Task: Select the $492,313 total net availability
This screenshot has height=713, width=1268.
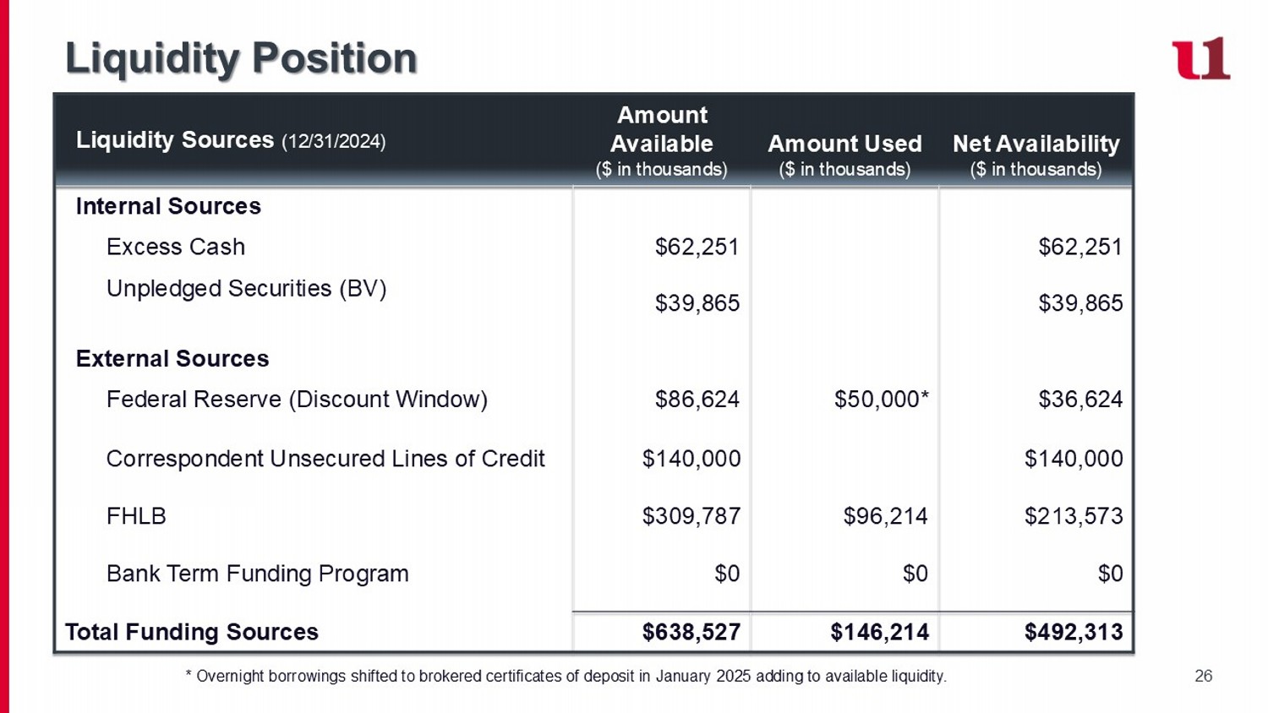Action: (x=1074, y=632)
